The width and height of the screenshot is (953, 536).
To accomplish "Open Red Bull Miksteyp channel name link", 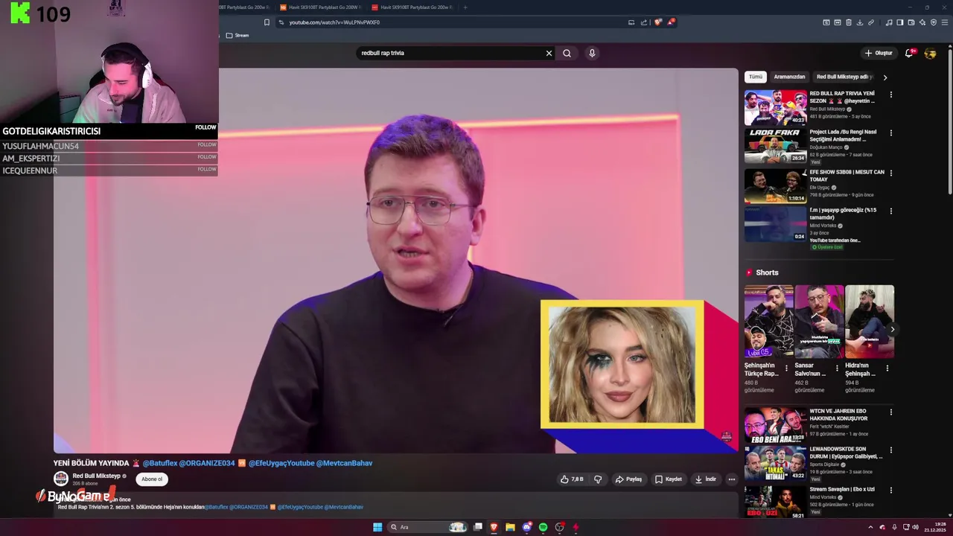I will pyautogui.click(x=96, y=476).
